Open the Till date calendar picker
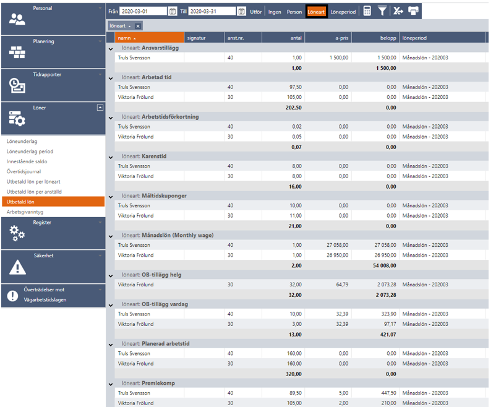The height and width of the screenshot is (407, 496). (x=241, y=12)
